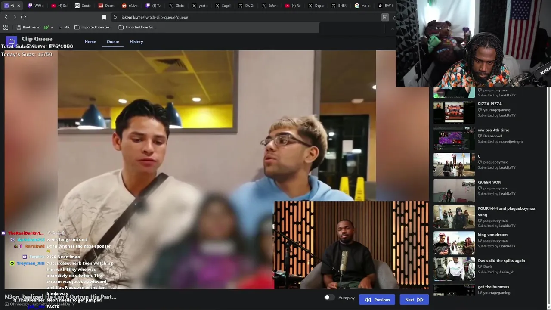Click the browser forward arrow
Image resolution: width=551 pixels, height=310 pixels.
15,17
